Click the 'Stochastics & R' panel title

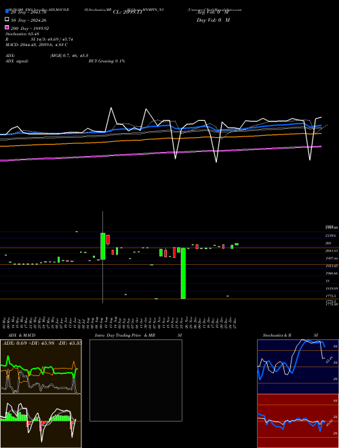coord(277,335)
